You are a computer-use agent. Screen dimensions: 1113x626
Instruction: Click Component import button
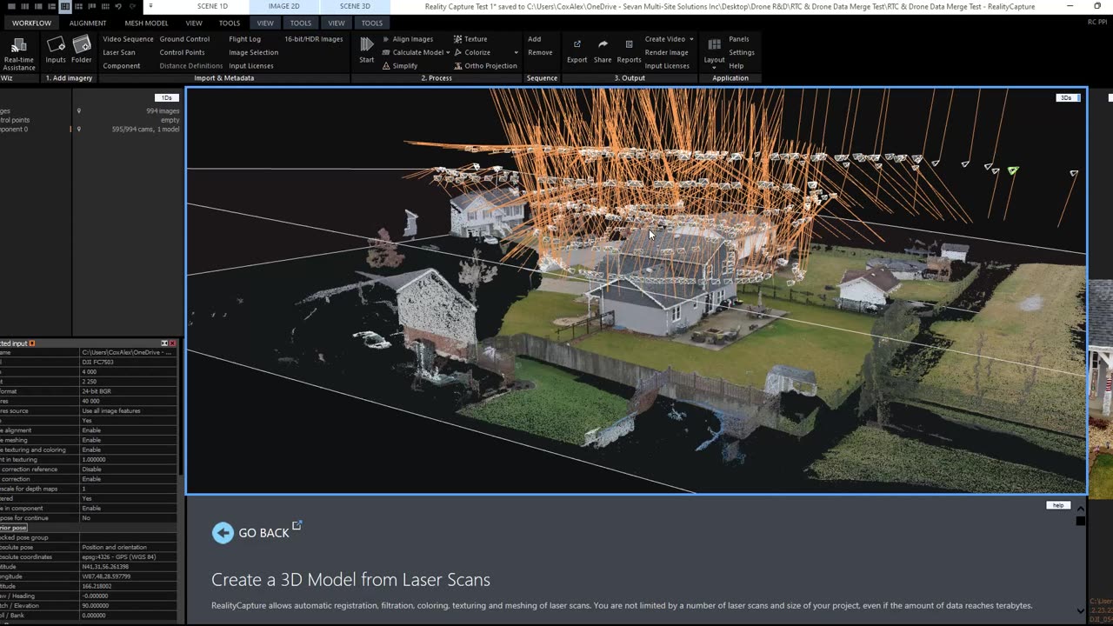point(122,66)
